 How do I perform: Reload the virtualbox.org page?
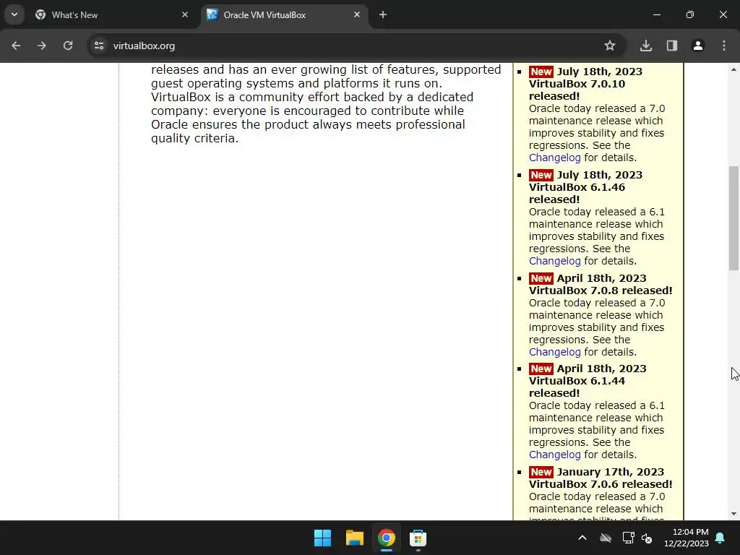tap(68, 46)
